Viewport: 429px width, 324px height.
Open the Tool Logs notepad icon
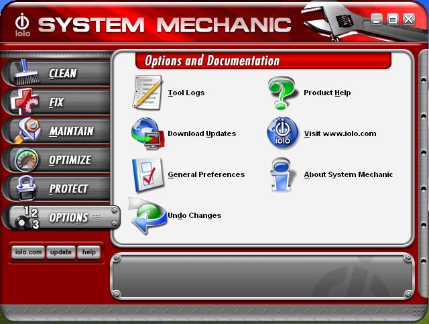[147, 93]
